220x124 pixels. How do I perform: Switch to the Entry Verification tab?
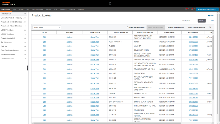[x=37, y=9]
